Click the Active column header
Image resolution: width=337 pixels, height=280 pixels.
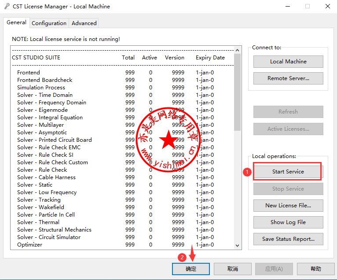[x=150, y=58]
